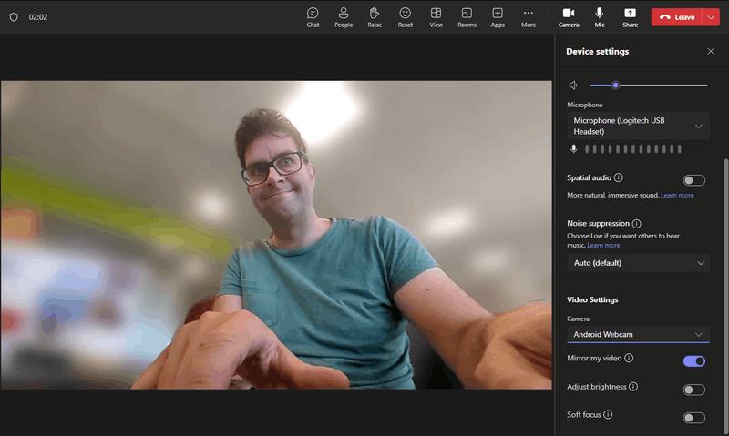Viewport: 729px width, 436px height.
Task: Enable Spatial audio toggle
Action: pos(693,180)
